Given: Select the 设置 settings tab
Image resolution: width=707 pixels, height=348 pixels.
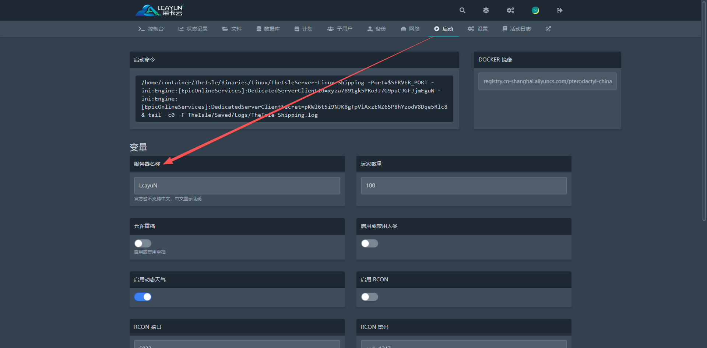Looking at the screenshot, I should point(478,29).
